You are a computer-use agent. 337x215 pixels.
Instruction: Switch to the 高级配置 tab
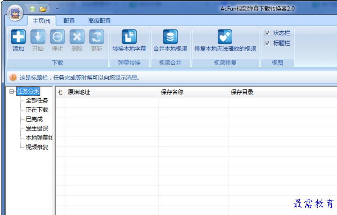(x=99, y=21)
